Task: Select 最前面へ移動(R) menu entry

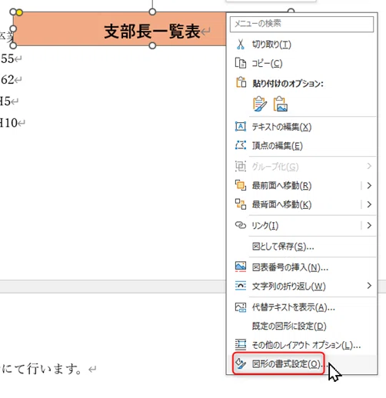Action: pos(281,185)
